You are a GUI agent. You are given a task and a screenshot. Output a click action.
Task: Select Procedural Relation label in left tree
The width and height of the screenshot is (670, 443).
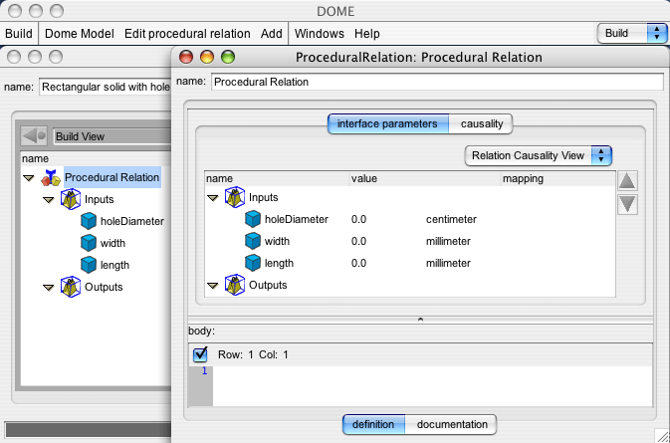tap(112, 177)
